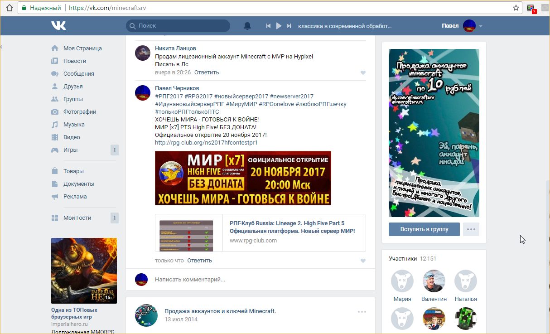Open Музыка in the sidebar
This screenshot has height=334, width=550.
(x=74, y=124)
